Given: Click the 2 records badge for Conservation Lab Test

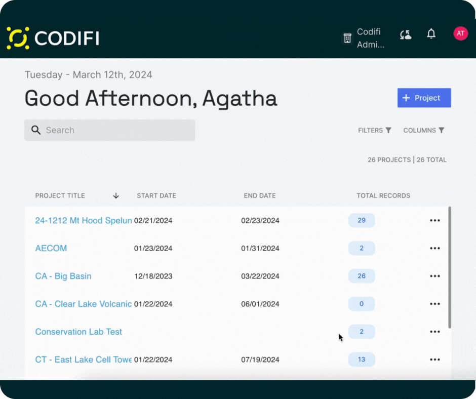Looking at the screenshot, I should [362, 332].
